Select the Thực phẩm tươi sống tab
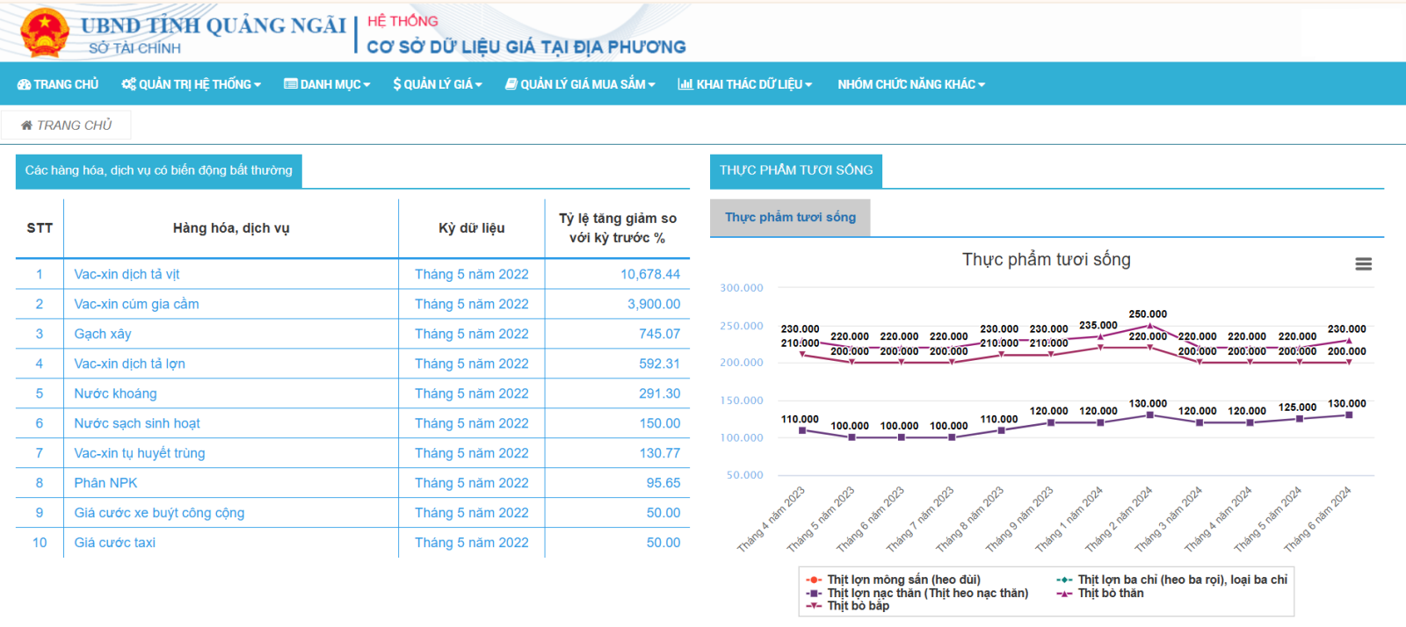Viewport: 1406px width, 627px height. coord(790,217)
